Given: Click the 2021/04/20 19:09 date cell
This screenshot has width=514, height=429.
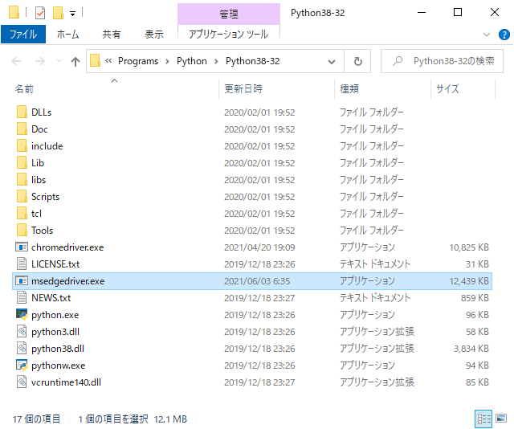Looking at the screenshot, I should [259, 247].
